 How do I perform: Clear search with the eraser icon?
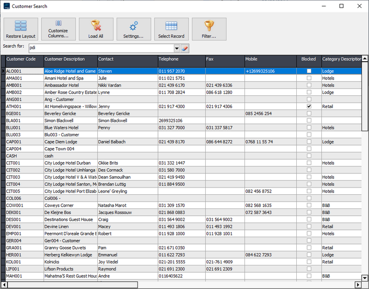click(x=185, y=48)
